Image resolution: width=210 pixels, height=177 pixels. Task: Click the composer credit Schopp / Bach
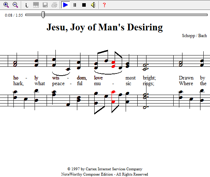194,36
